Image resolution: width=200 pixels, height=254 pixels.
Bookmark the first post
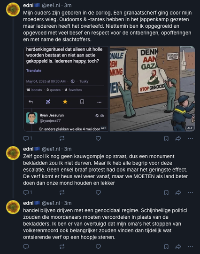[166, 138]
